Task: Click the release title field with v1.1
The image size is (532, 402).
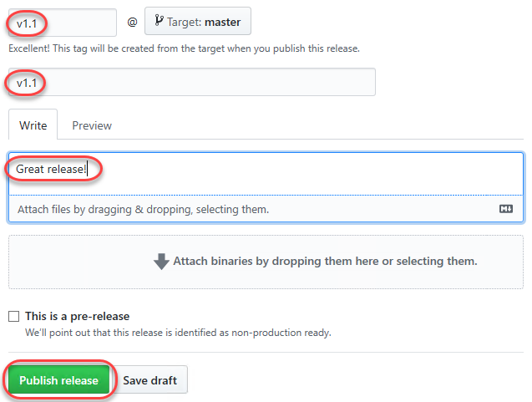Action: [x=192, y=82]
